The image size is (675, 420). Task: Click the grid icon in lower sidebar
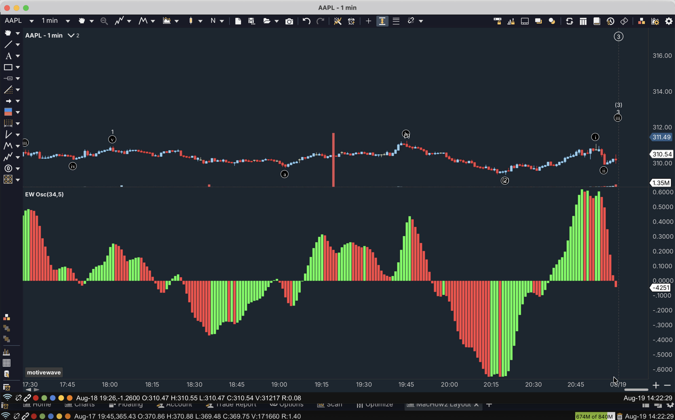coord(6,363)
